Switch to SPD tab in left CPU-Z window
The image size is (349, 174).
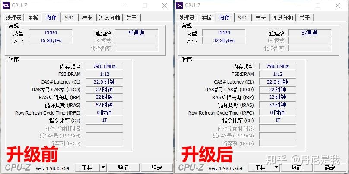point(69,18)
